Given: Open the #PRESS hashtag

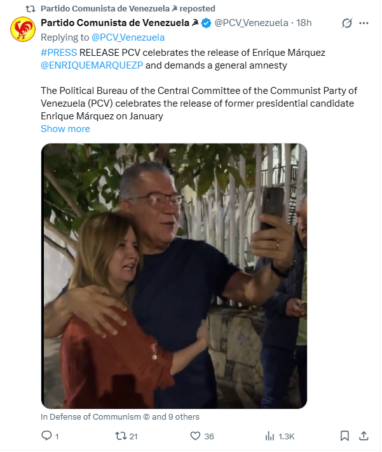Looking at the screenshot, I should [58, 51].
